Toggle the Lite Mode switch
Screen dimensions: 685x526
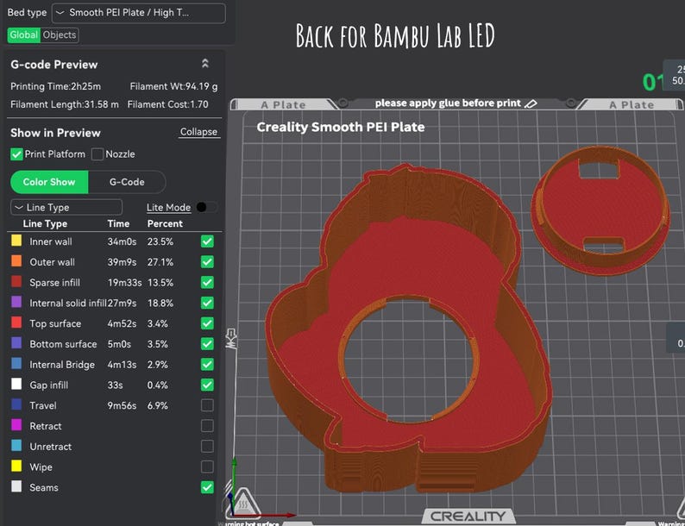click(207, 207)
